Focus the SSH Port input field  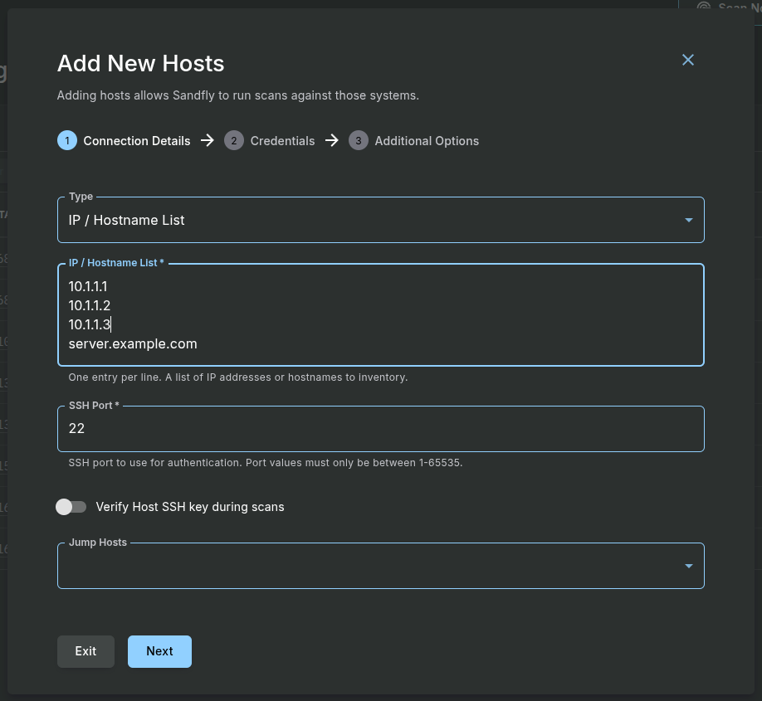tap(380, 429)
